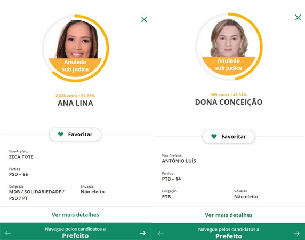Screen dimensions: 305x240
Task: Favorite the candidate Dona Conceição
Action: click(229, 137)
